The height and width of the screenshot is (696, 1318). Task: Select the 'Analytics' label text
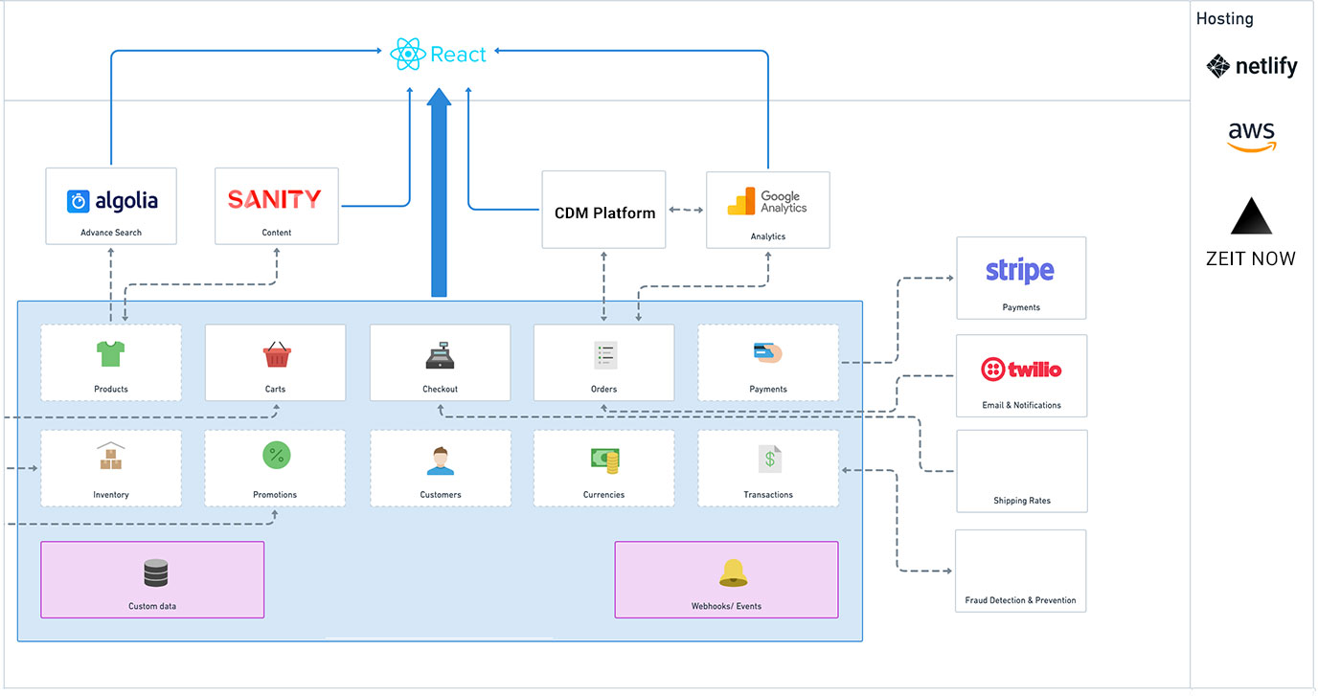(768, 236)
